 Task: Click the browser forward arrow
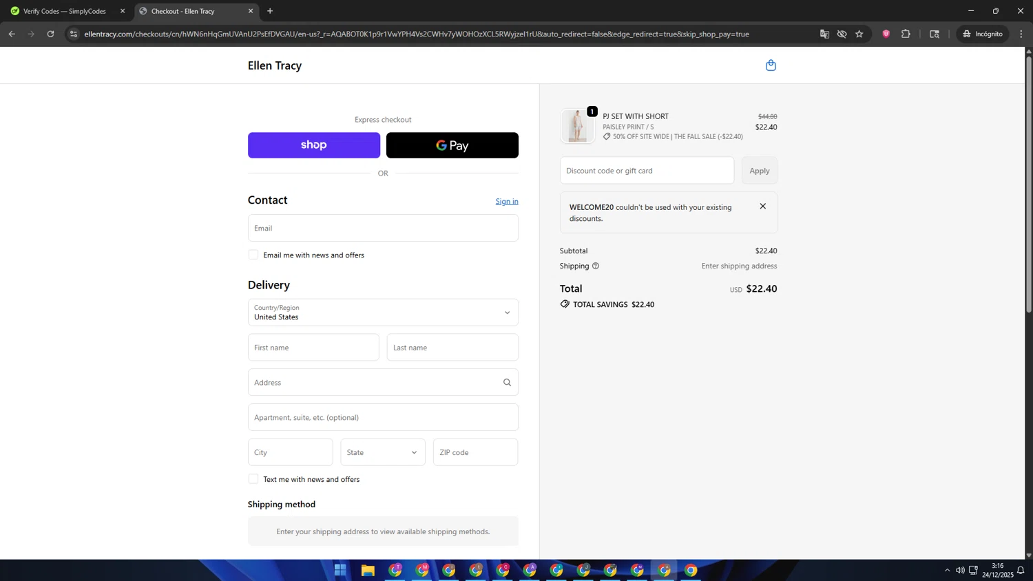(x=31, y=34)
